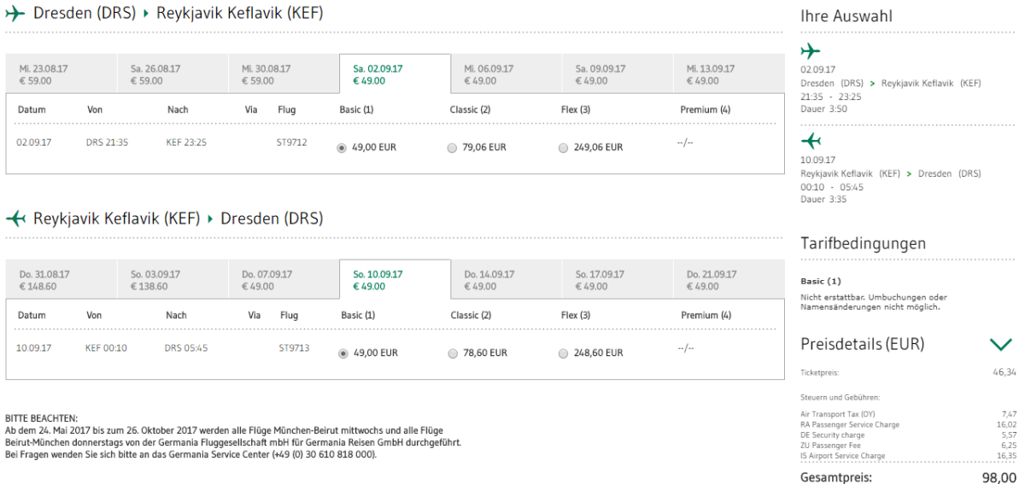Viewport: 1025px width, 484px height.
Task: Select return date tab Do. 14.09.17
Action: coord(506,280)
